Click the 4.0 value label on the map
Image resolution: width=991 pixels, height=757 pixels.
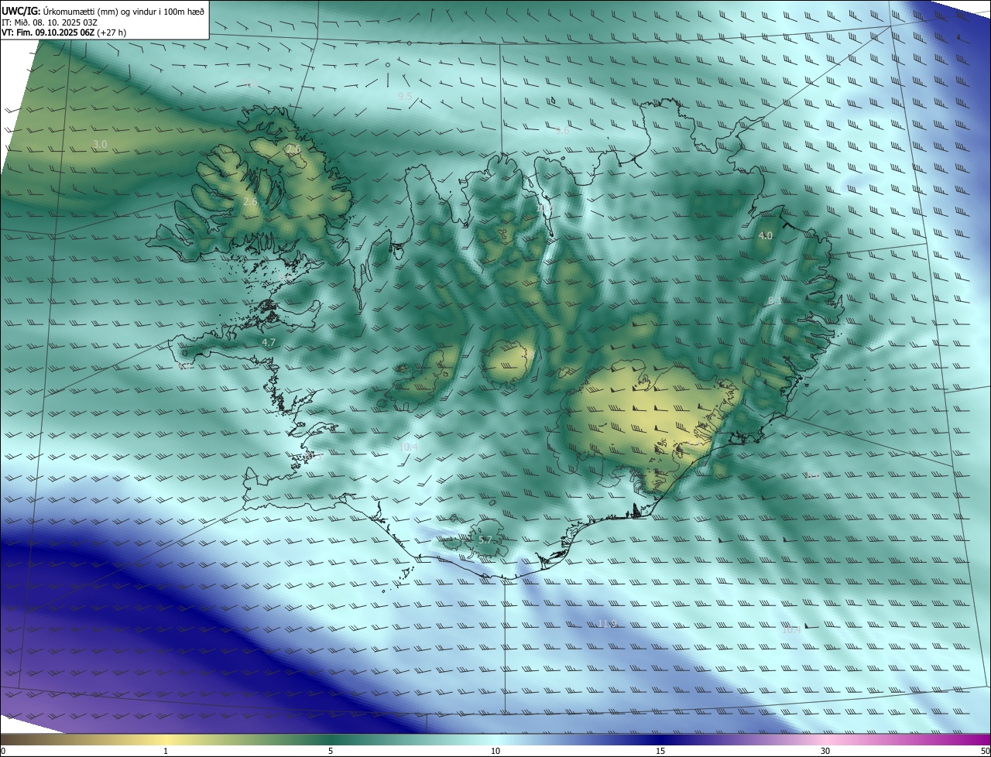coord(765,235)
